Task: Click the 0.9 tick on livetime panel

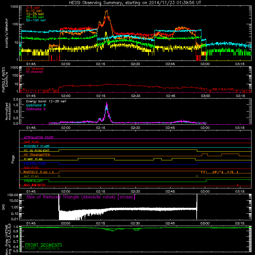Action: (x=16, y=231)
